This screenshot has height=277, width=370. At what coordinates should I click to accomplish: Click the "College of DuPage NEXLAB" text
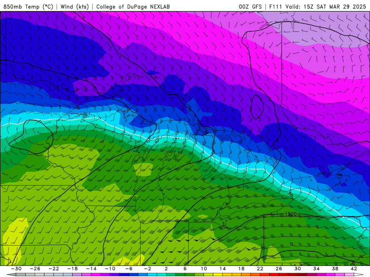click(133, 6)
